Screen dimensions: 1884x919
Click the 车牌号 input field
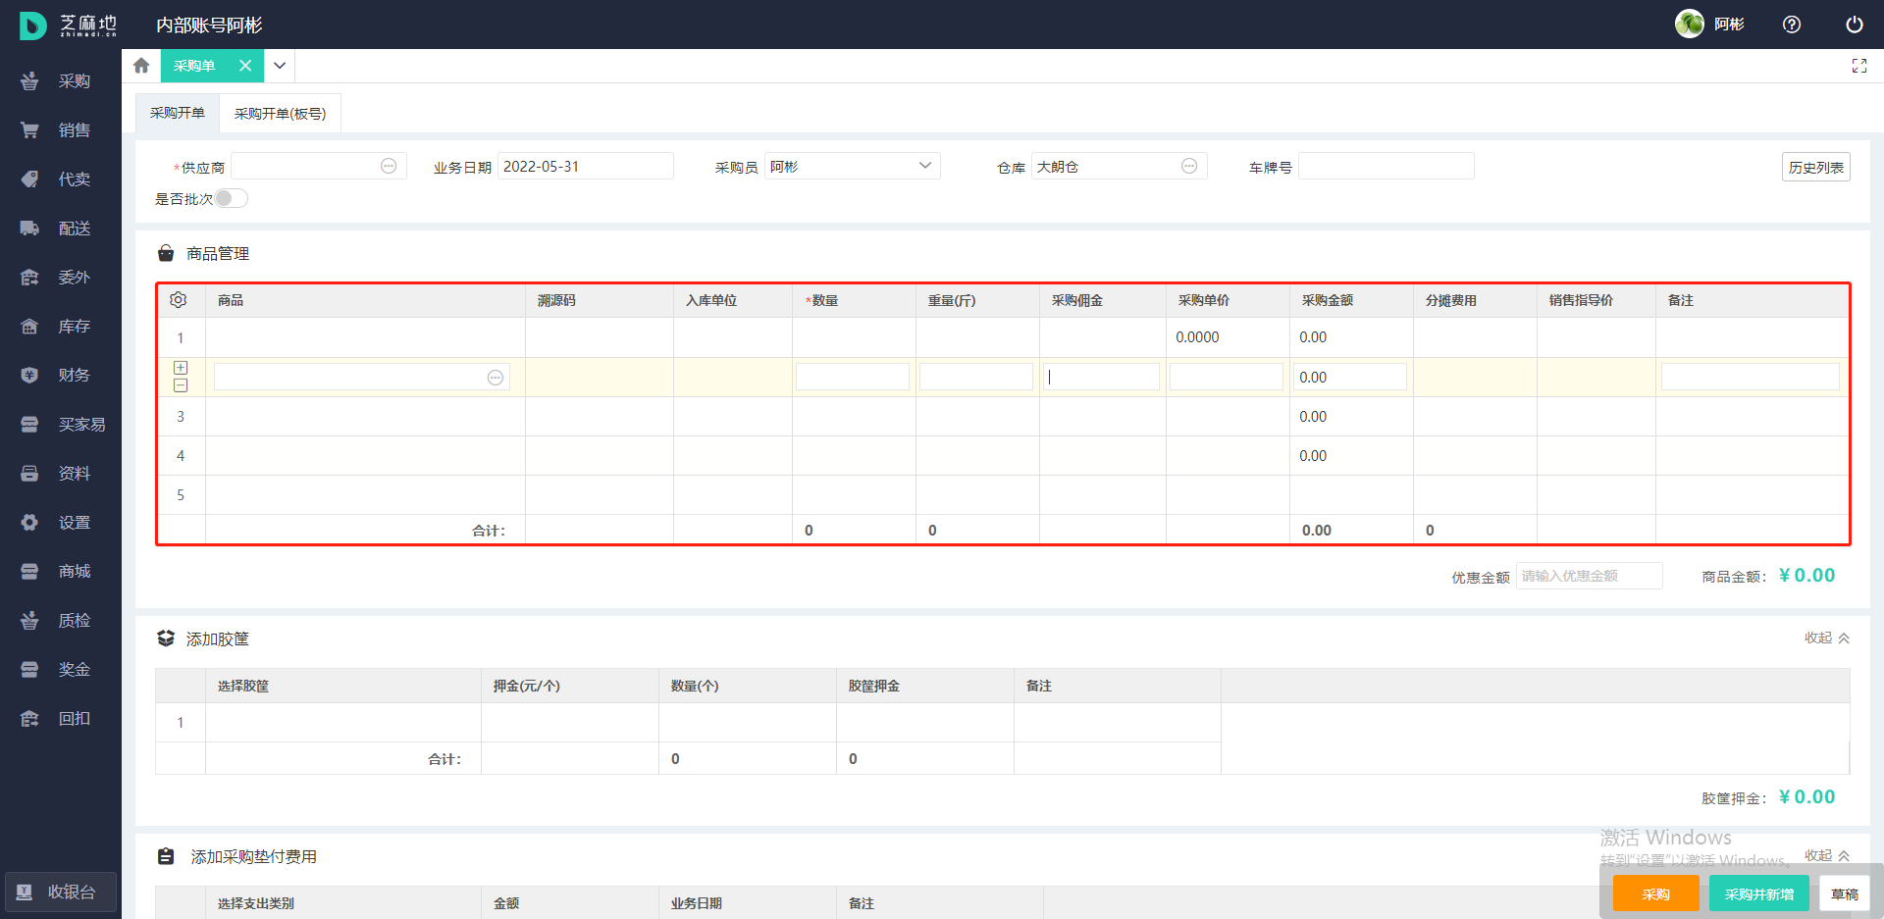click(1387, 166)
